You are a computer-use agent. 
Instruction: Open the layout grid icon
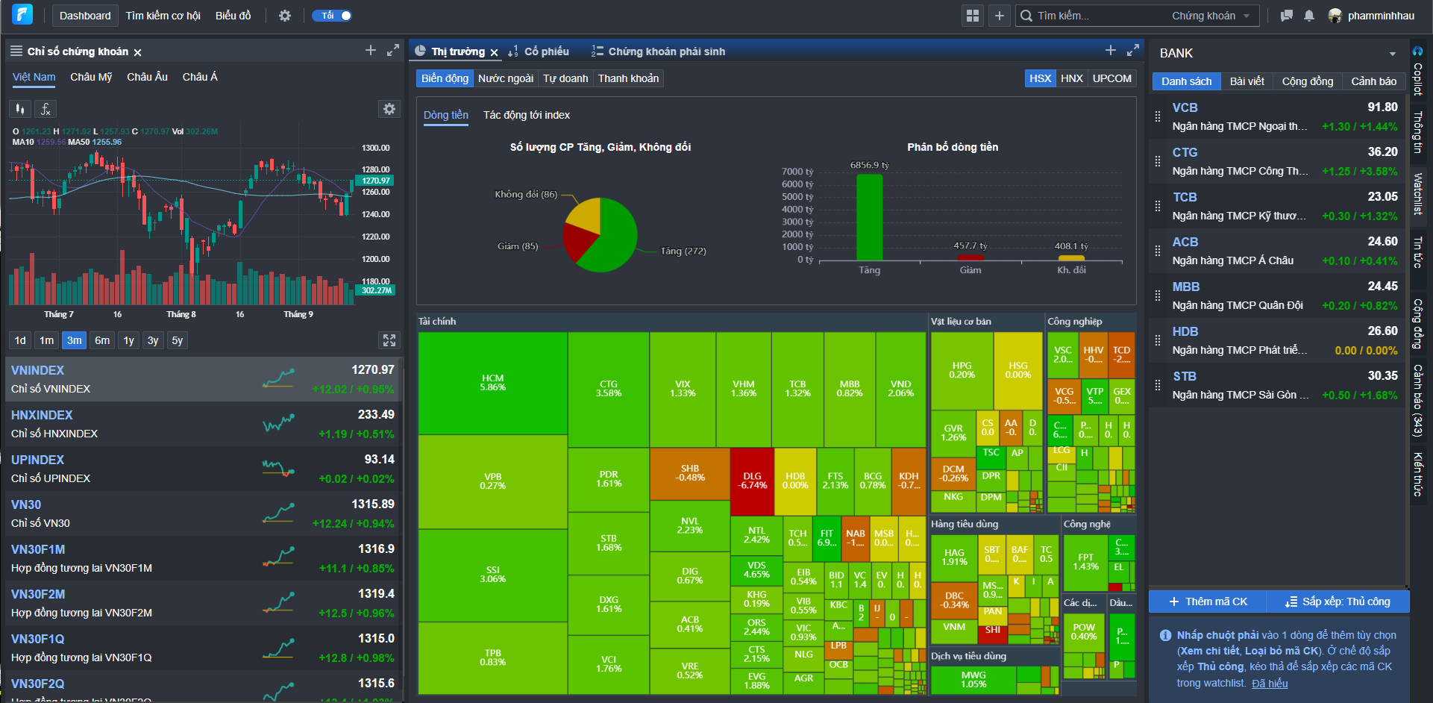[x=972, y=16]
